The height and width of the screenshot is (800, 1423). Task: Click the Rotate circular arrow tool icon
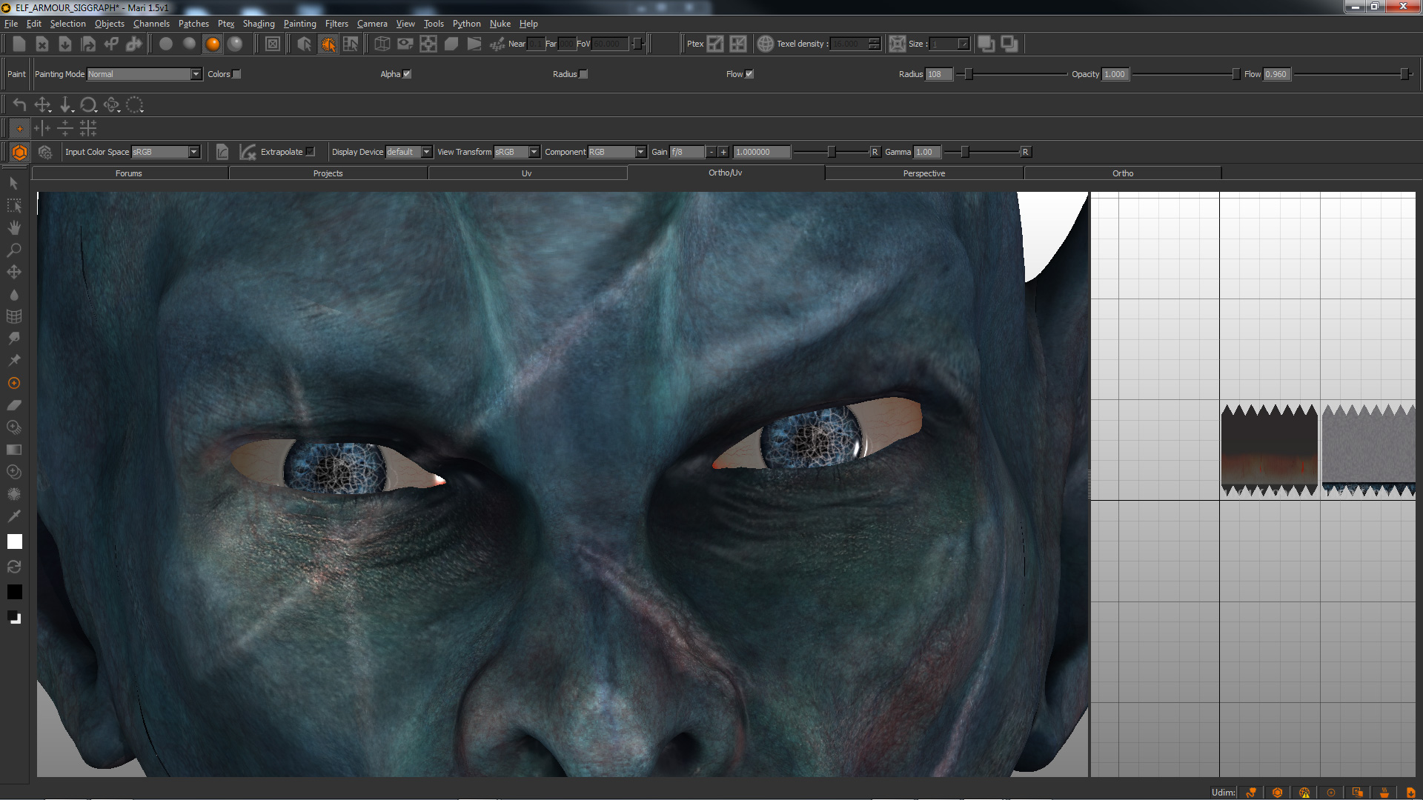tap(88, 104)
